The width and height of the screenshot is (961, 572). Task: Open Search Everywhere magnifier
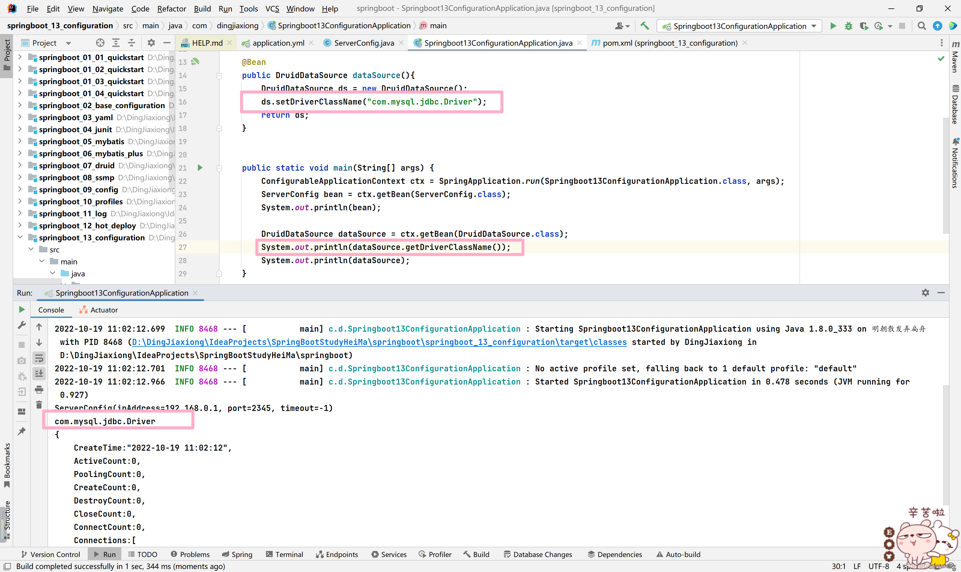[922, 26]
